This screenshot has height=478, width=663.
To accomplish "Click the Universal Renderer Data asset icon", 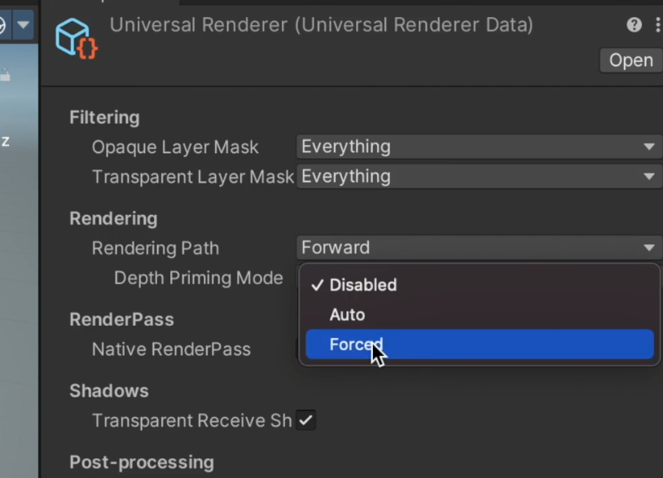I will (x=77, y=39).
